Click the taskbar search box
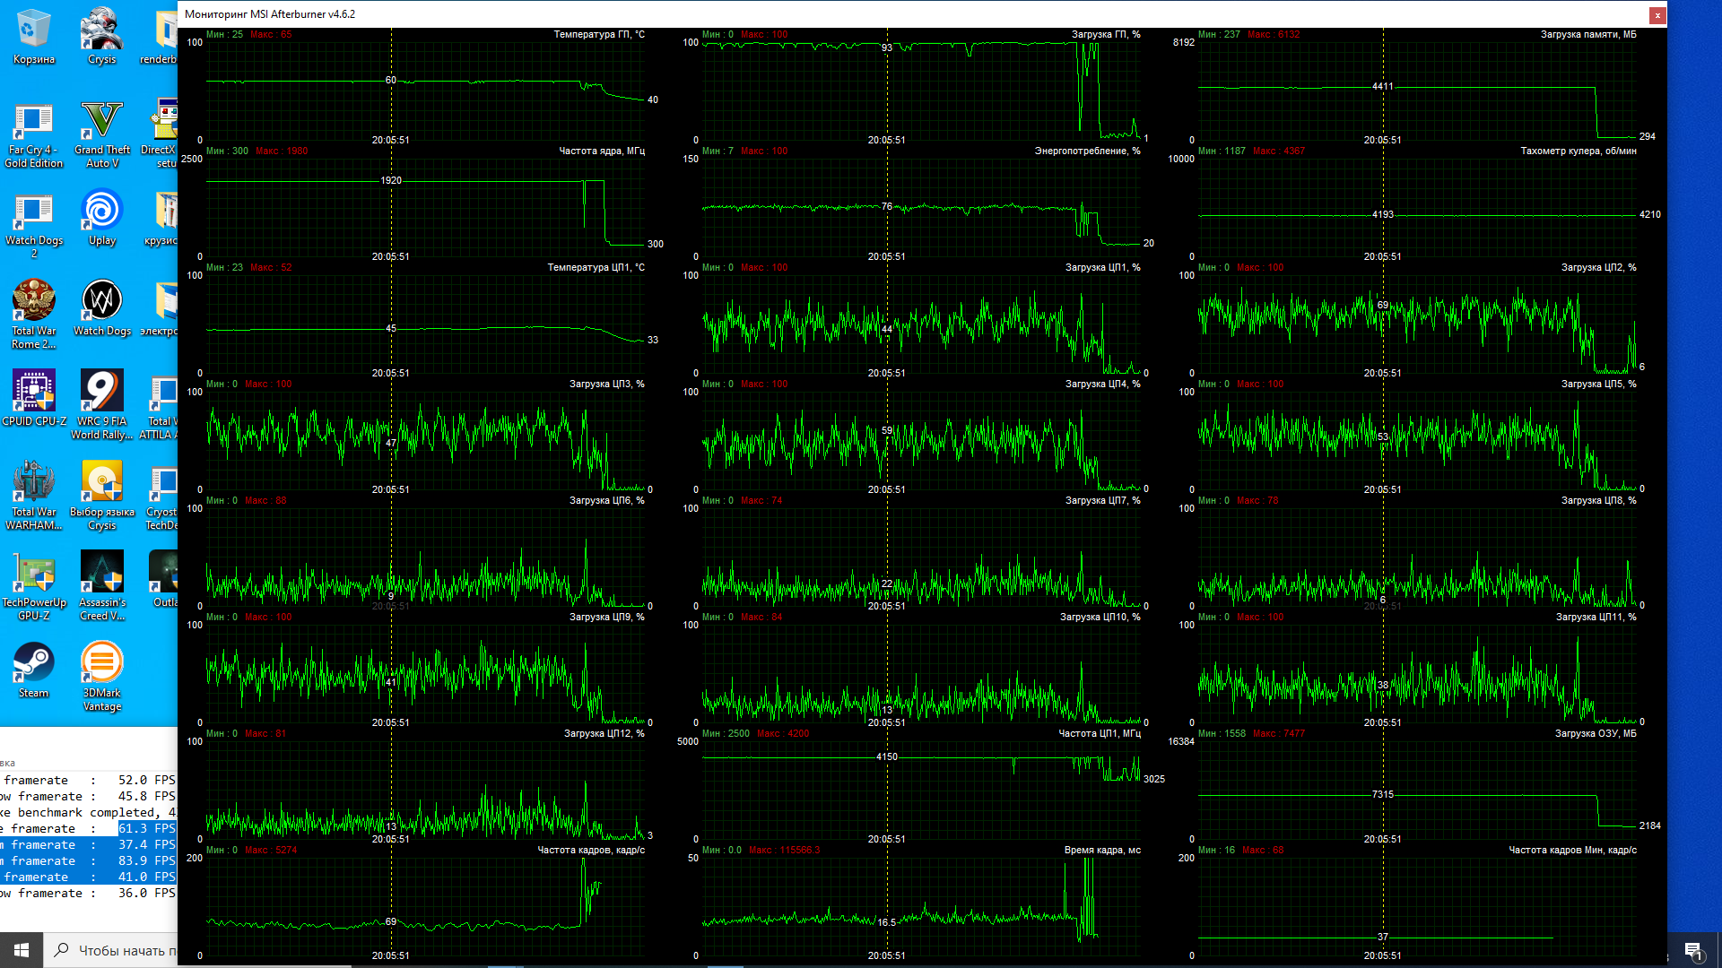The width and height of the screenshot is (1722, 968). click(x=112, y=950)
